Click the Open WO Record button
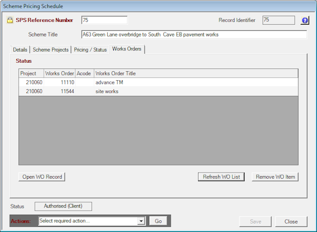This screenshot has height=232, width=317. tap(42, 177)
